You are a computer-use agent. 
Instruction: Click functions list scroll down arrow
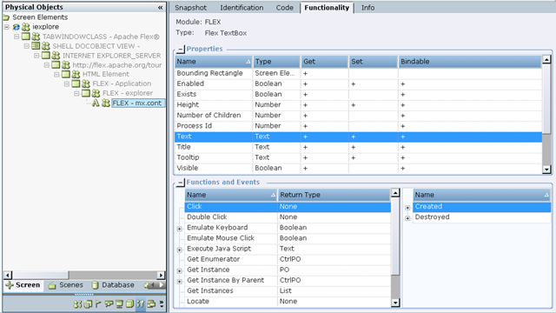click(395, 303)
